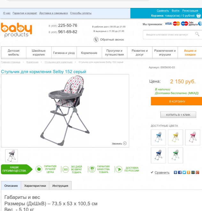Open the Акции и скидки menu
The image size is (202, 211).
tap(190, 53)
